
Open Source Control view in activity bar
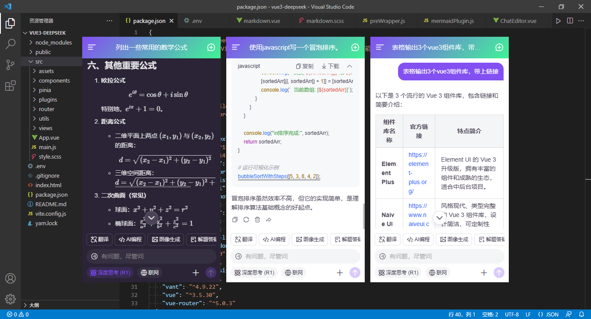10,65
